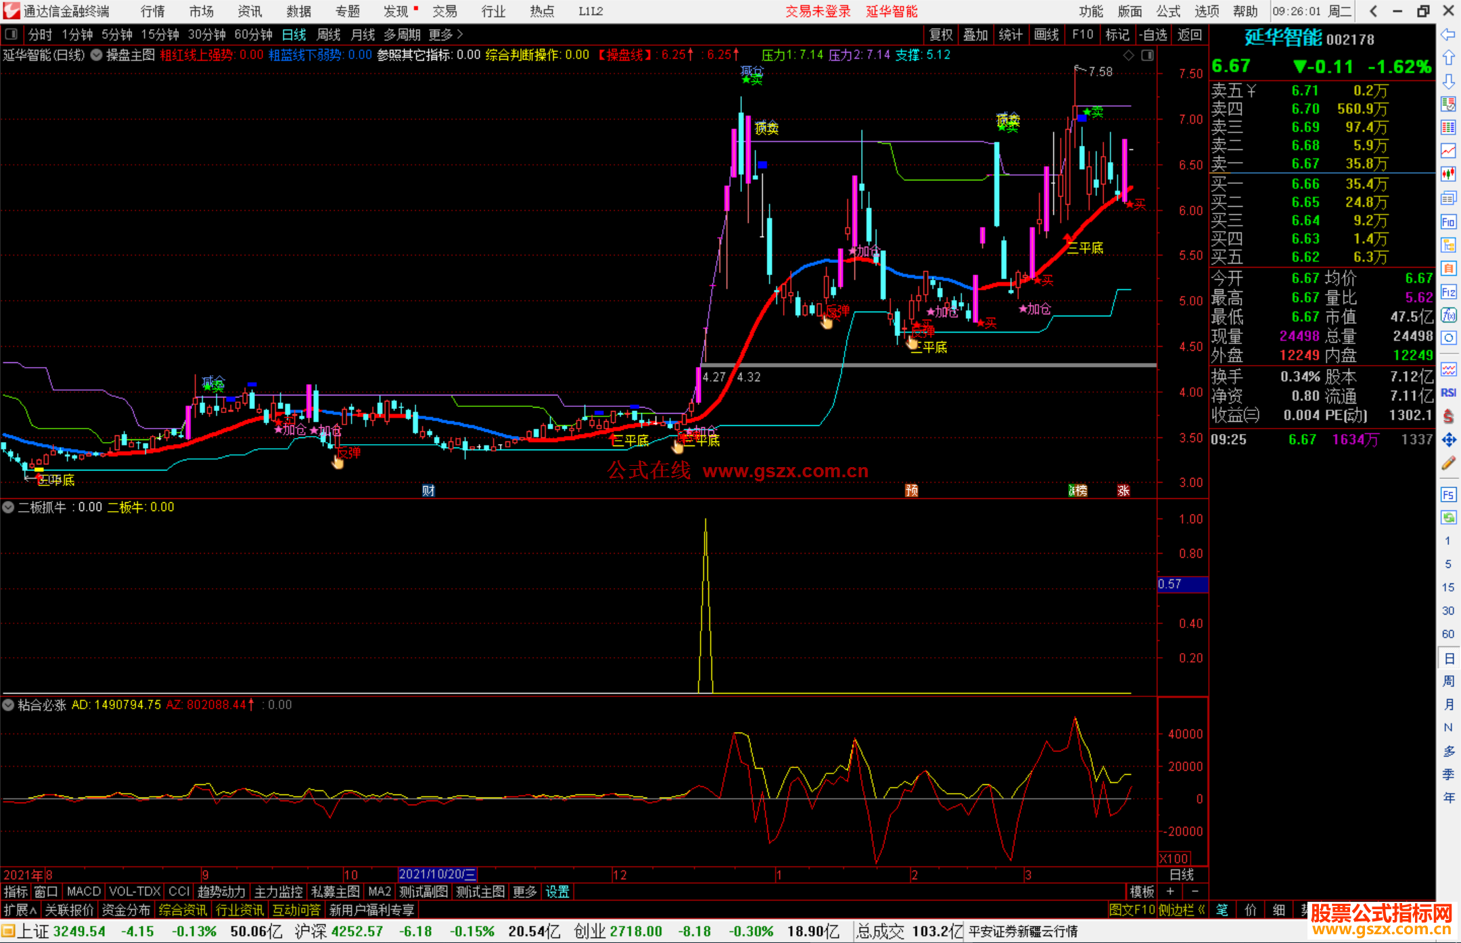Open the f(x) formula manager icon
Screen dimensions: 1461x943
click(1448, 315)
